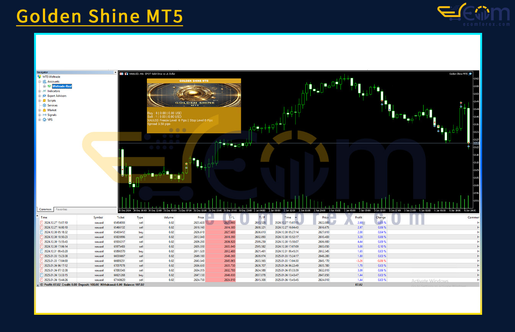Click the VPS cloud icon
This screenshot has height=332, width=515.
point(44,120)
